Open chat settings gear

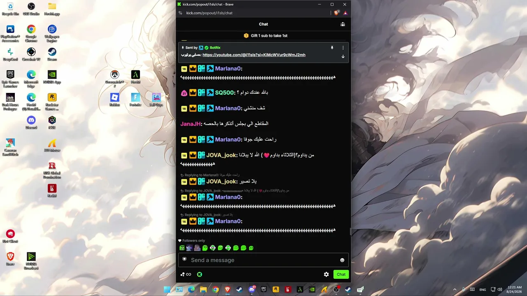[x=326, y=275]
